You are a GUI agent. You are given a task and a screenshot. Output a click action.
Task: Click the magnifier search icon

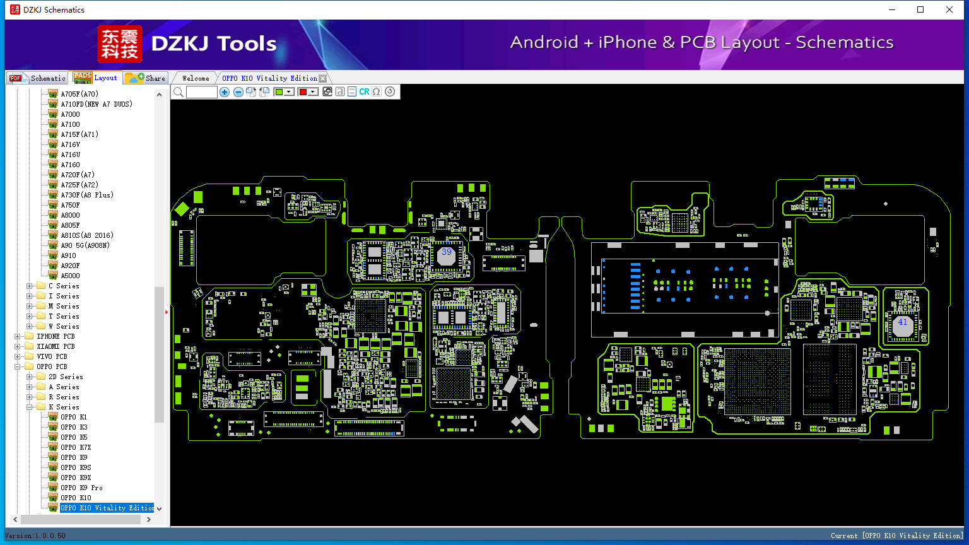pos(179,92)
